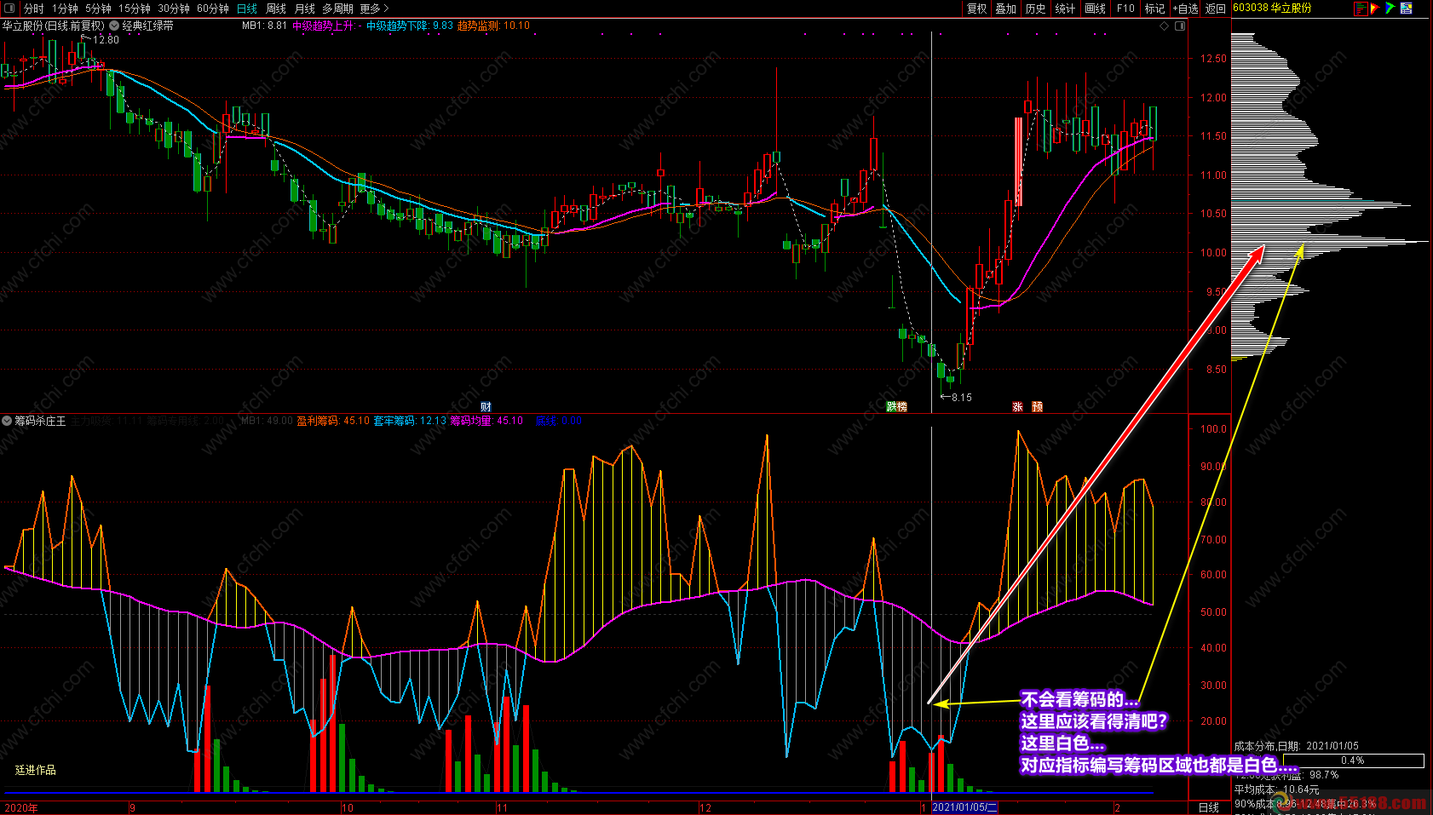This screenshot has height=815, width=1433.
Task: Activate the 画线 drawing tools button
Action: point(1096,9)
